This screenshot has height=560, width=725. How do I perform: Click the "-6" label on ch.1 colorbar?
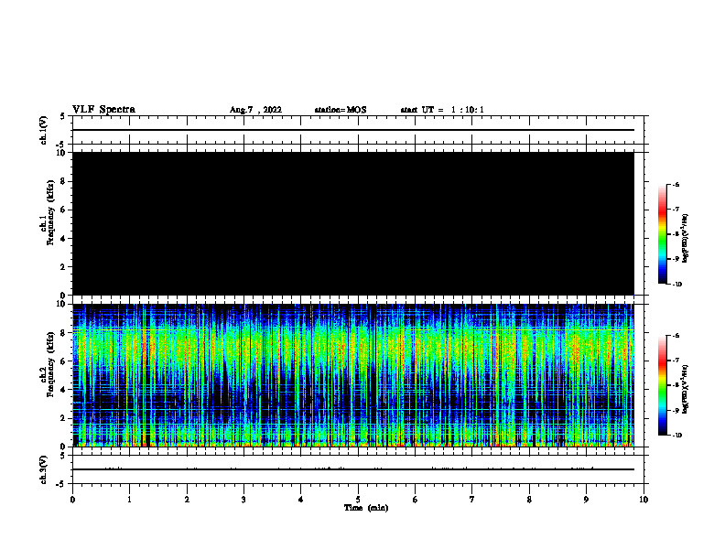click(676, 184)
